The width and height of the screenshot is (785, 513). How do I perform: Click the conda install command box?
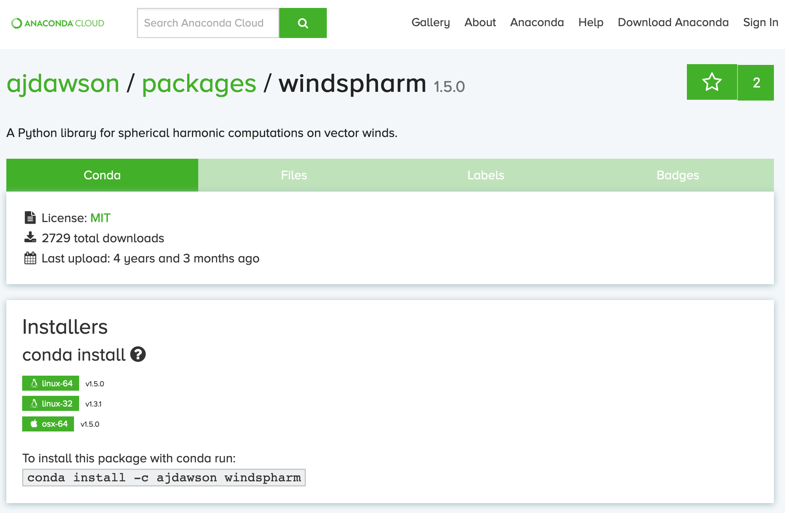pos(164,477)
